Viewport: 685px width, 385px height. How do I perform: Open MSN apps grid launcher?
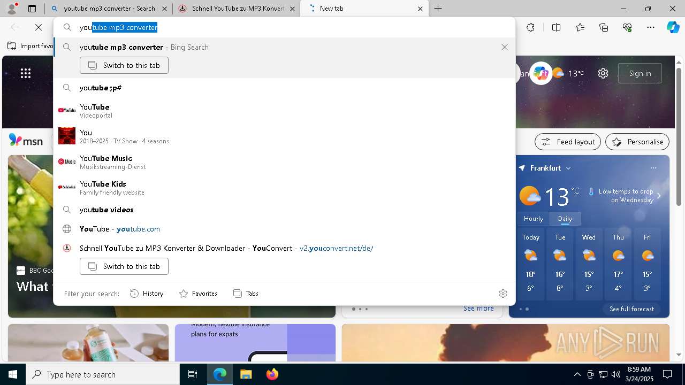click(x=26, y=73)
